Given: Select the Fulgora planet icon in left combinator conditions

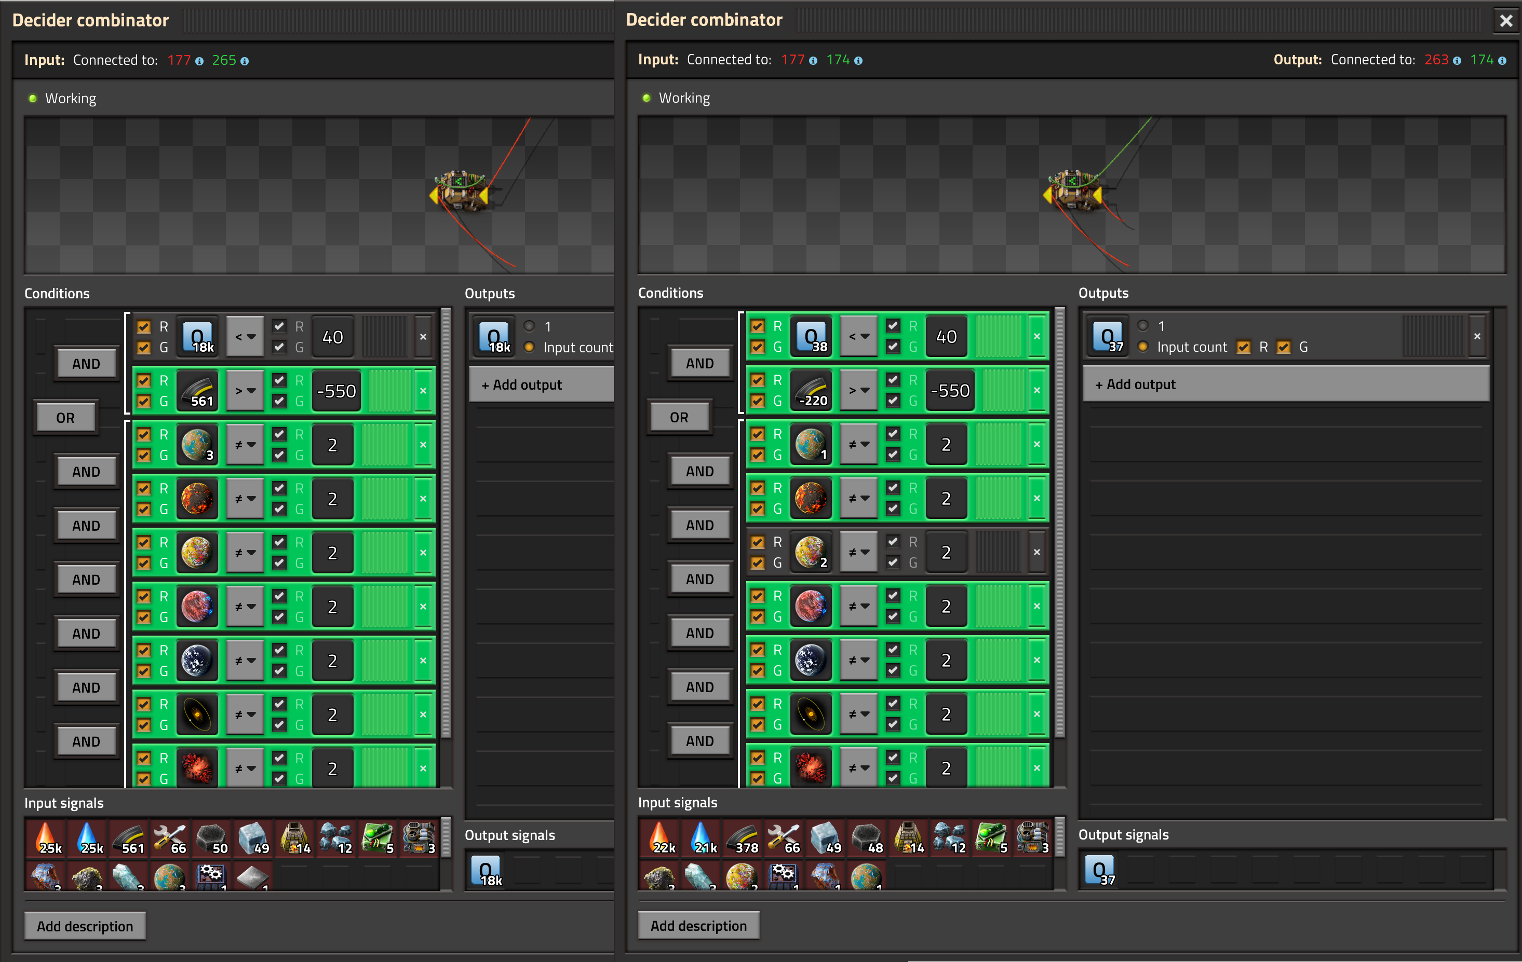Looking at the screenshot, I should coord(197,607).
